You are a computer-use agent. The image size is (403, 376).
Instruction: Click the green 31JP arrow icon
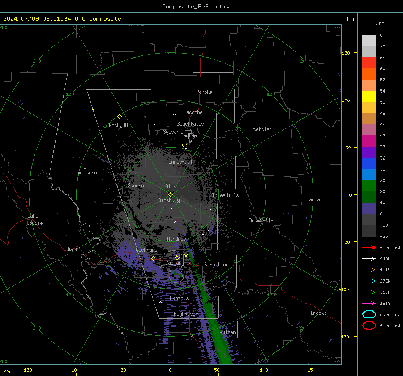click(x=369, y=292)
